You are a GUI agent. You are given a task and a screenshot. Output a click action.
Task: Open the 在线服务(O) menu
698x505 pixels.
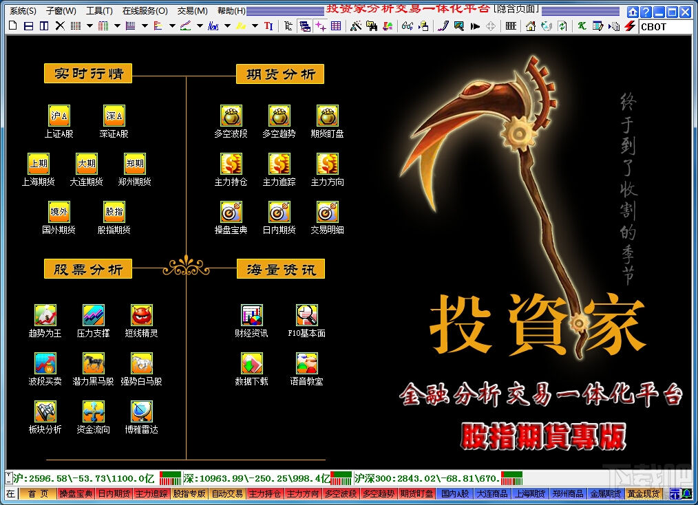[145, 11]
